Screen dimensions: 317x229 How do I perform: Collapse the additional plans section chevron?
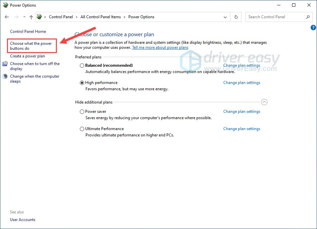(x=264, y=102)
